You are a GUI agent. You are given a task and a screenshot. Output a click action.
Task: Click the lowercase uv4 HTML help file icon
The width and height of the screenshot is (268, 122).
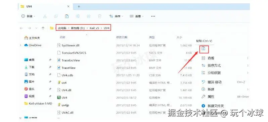click(59, 83)
